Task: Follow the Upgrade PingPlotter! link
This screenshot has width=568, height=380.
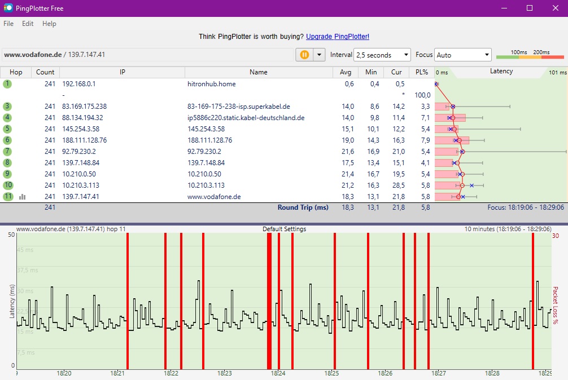Action: point(338,37)
